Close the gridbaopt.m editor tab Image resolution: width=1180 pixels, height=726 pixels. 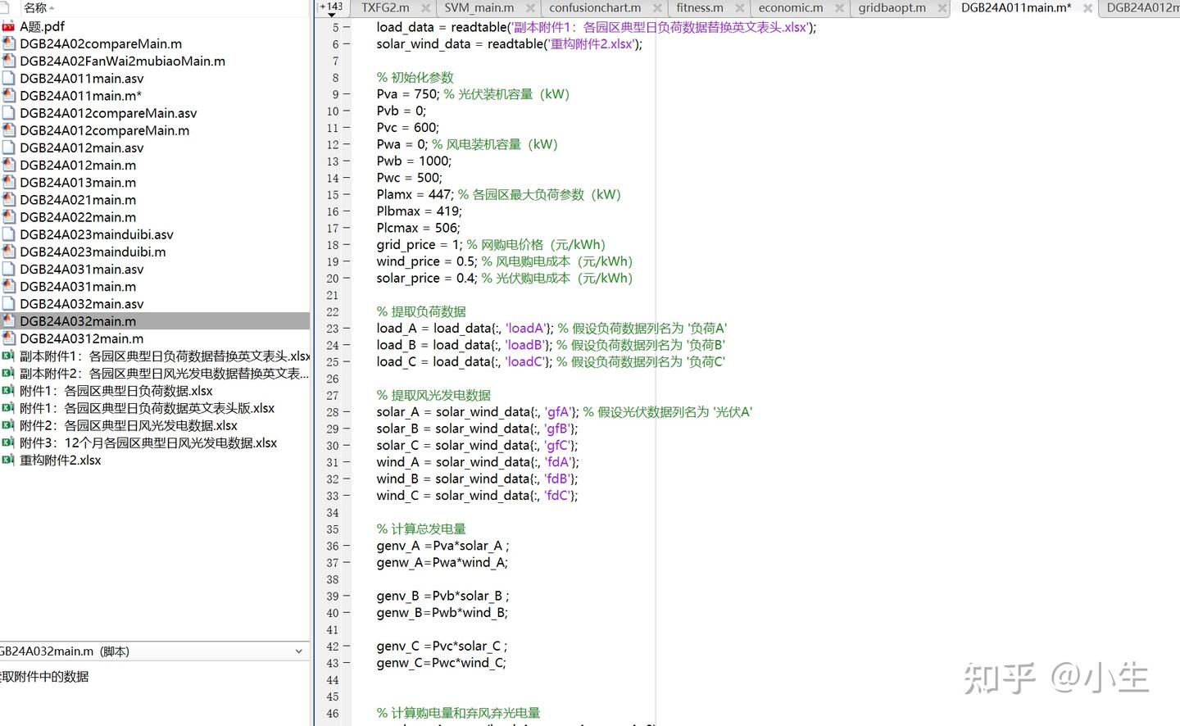pyautogui.click(x=942, y=8)
